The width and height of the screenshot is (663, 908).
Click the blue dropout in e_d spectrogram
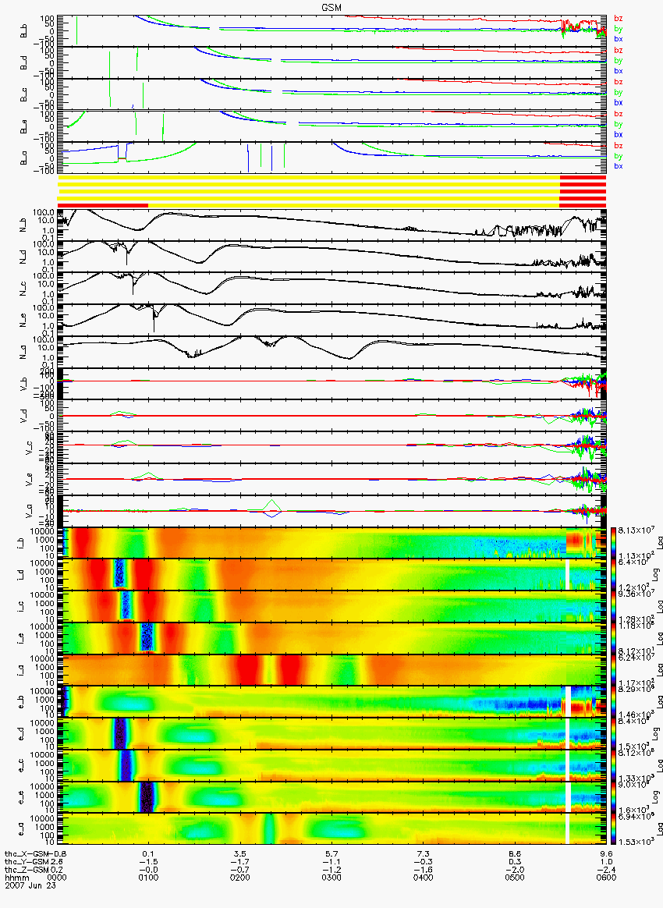click(x=120, y=733)
